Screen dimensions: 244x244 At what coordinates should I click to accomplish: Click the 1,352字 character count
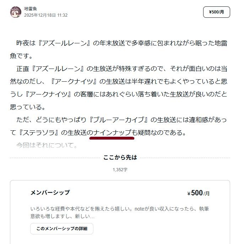point(120,170)
